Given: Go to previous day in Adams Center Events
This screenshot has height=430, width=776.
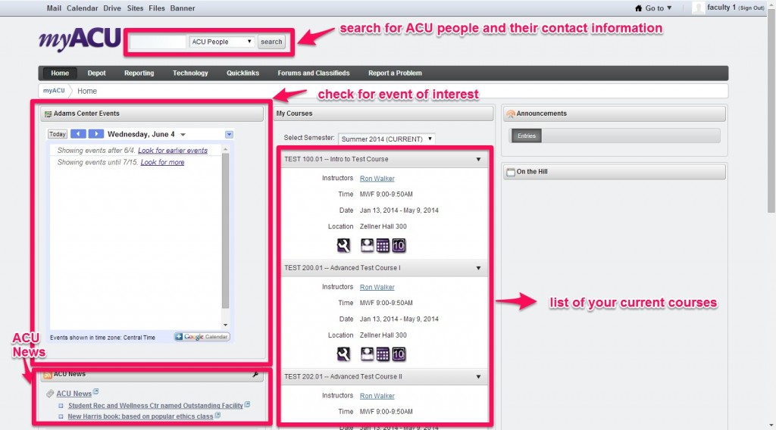Looking at the screenshot, I should 78,134.
